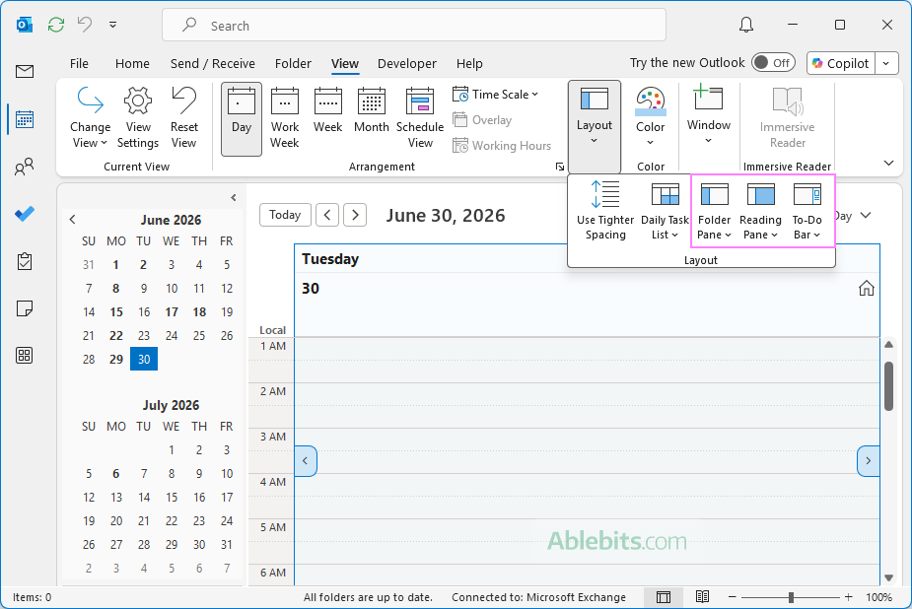912x609 pixels.
Task: Select June 17 in the date navigator
Action: pos(172,312)
